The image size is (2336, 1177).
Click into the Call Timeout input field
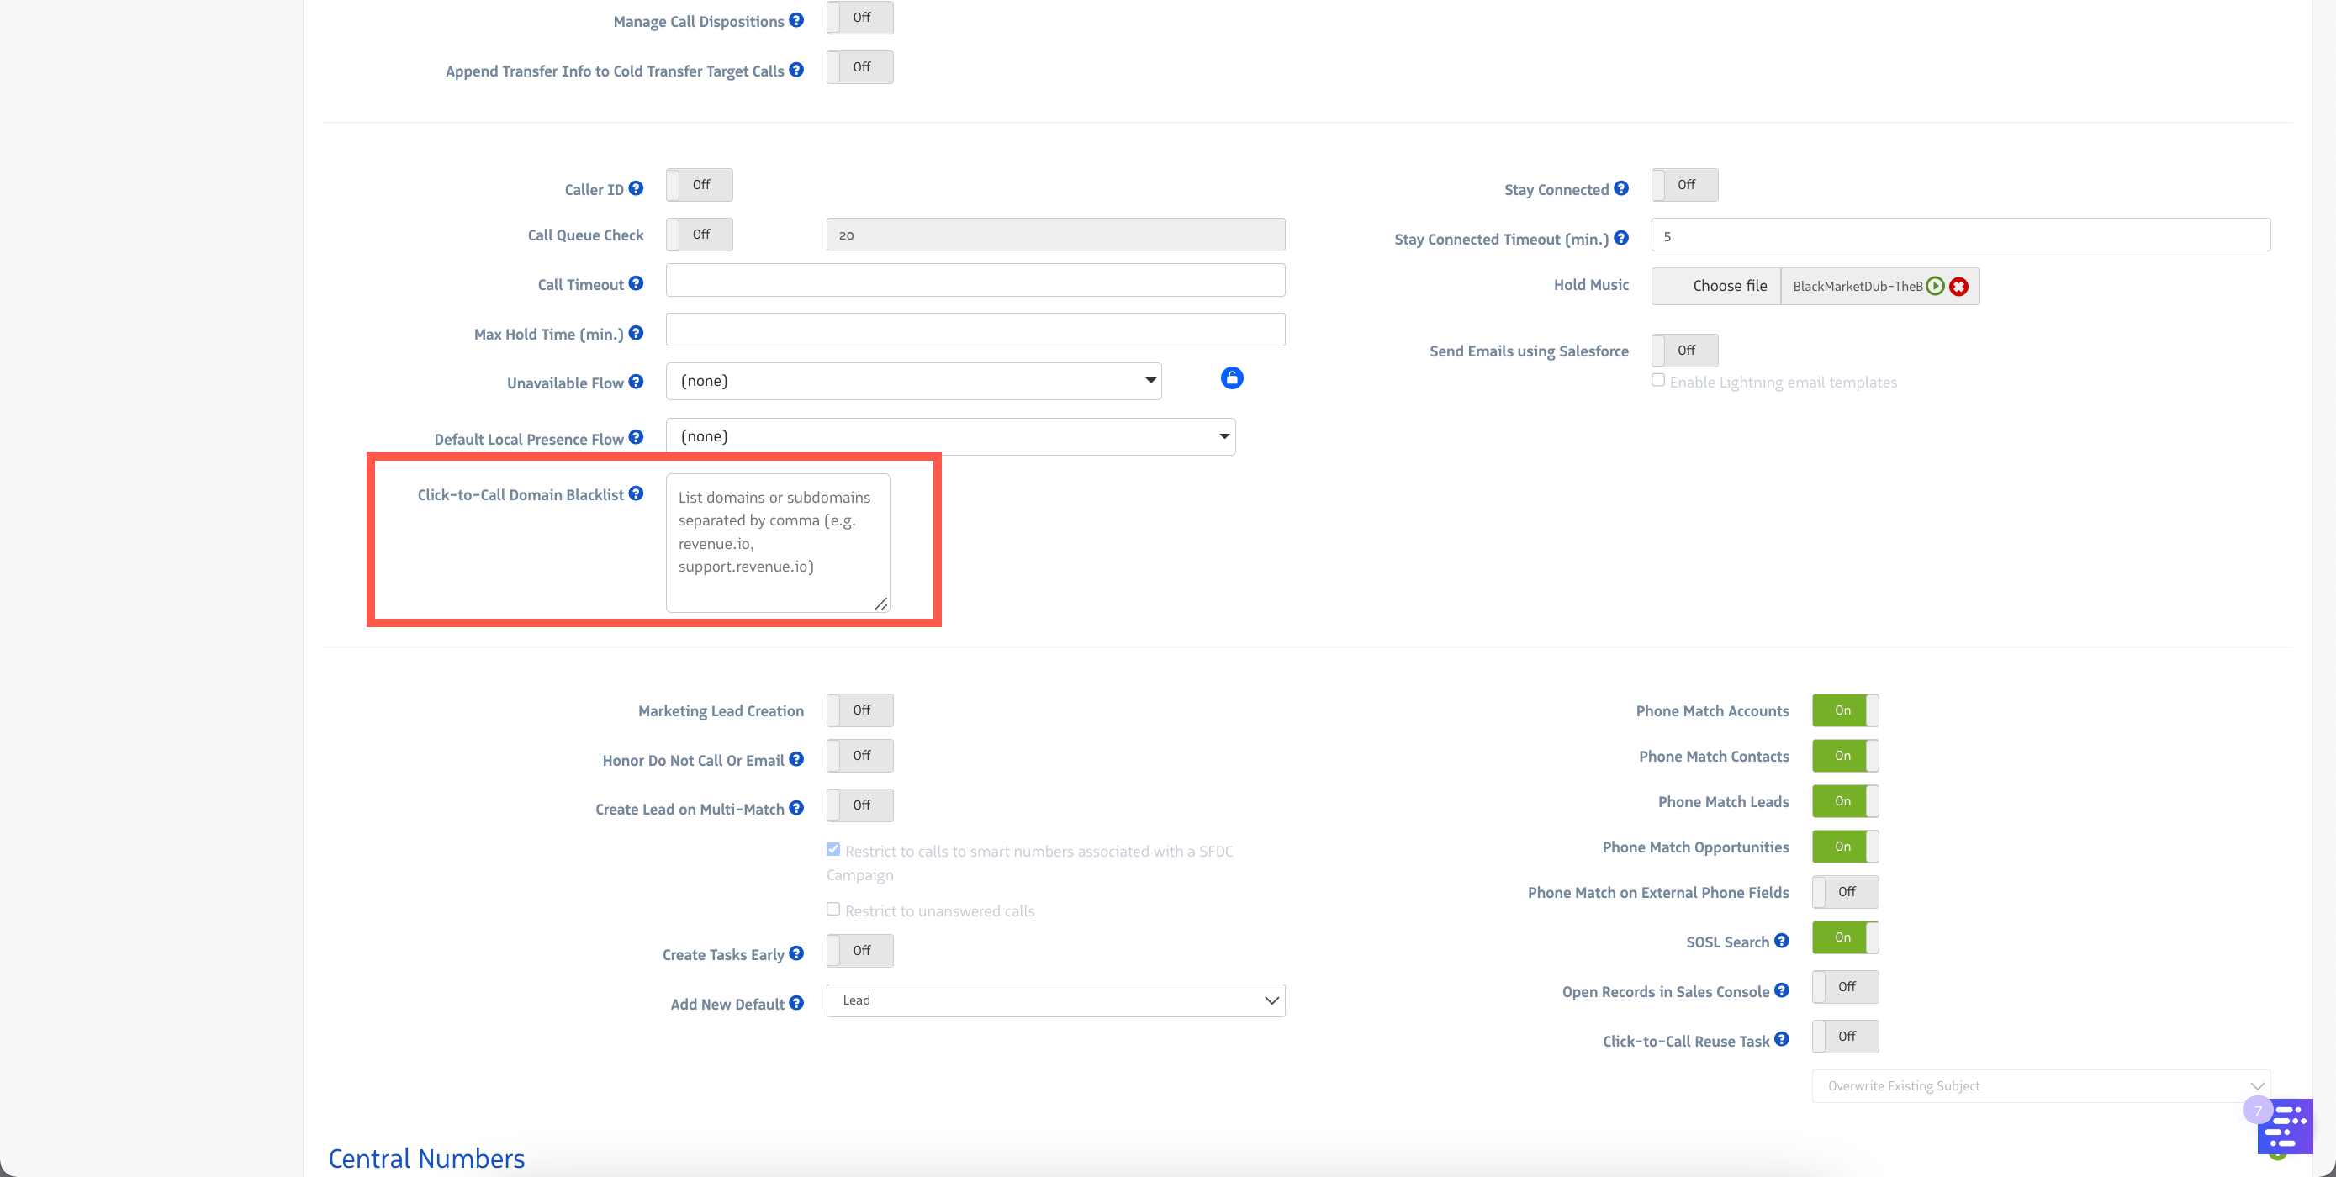coord(975,280)
